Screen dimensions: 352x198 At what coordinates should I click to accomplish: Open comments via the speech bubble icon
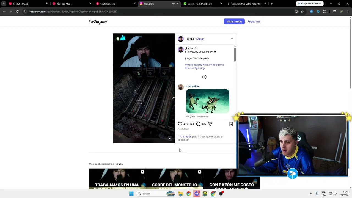tap(198, 124)
